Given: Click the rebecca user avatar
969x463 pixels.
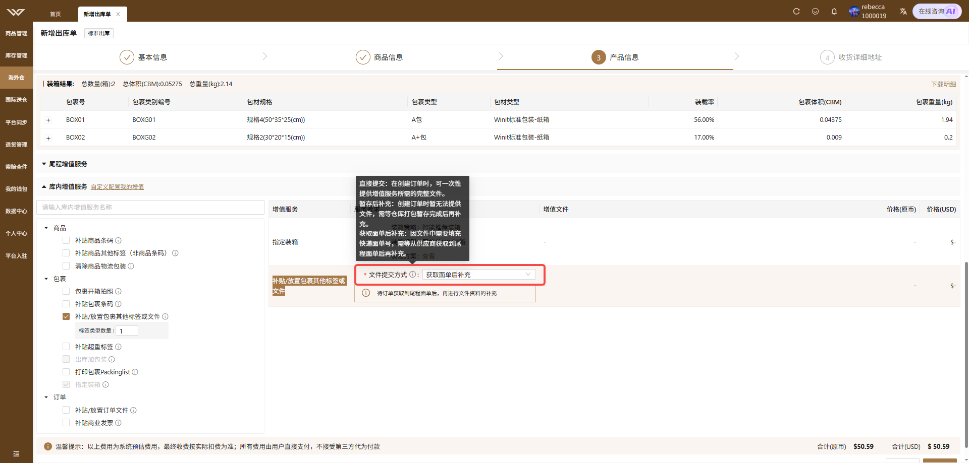Looking at the screenshot, I should click(x=854, y=12).
